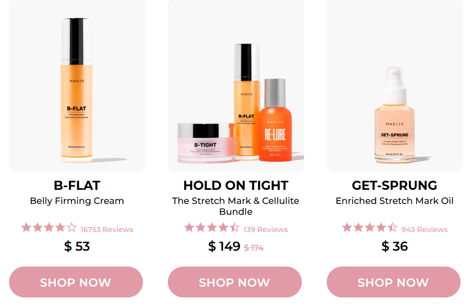
Task: Select the Belly Firming Cream subtitle
Action: (x=77, y=201)
